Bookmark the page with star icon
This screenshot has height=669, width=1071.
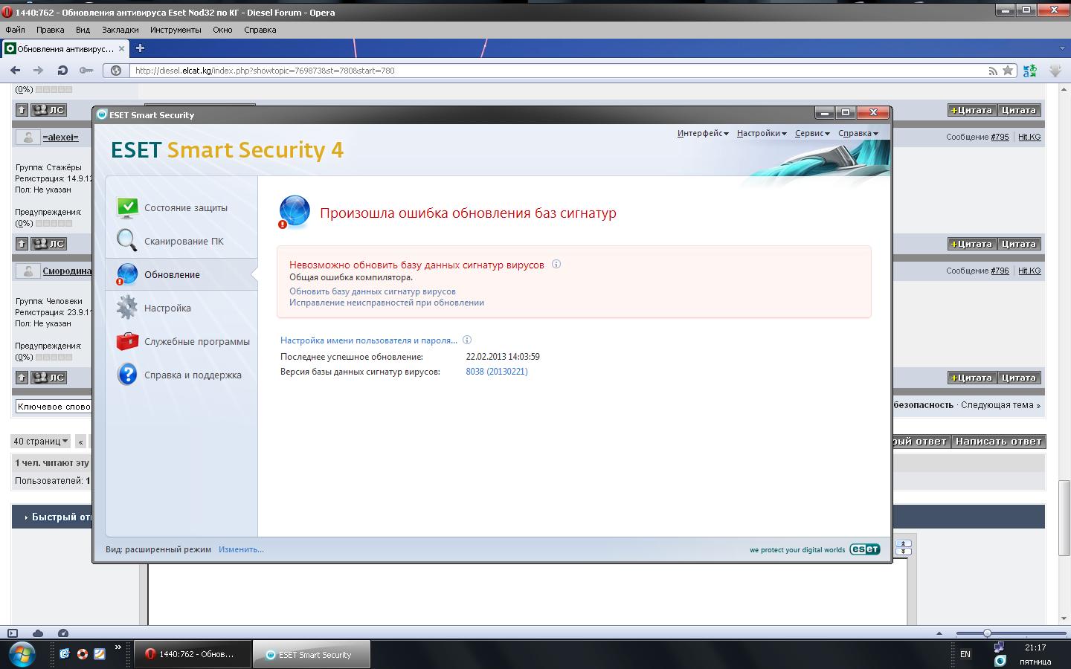pyautogui.click(x=1008, y=71)
